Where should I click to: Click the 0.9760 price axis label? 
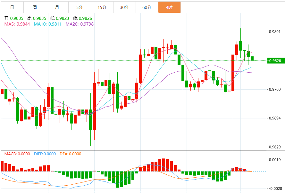pyautogui.click(x=275, y=89)
